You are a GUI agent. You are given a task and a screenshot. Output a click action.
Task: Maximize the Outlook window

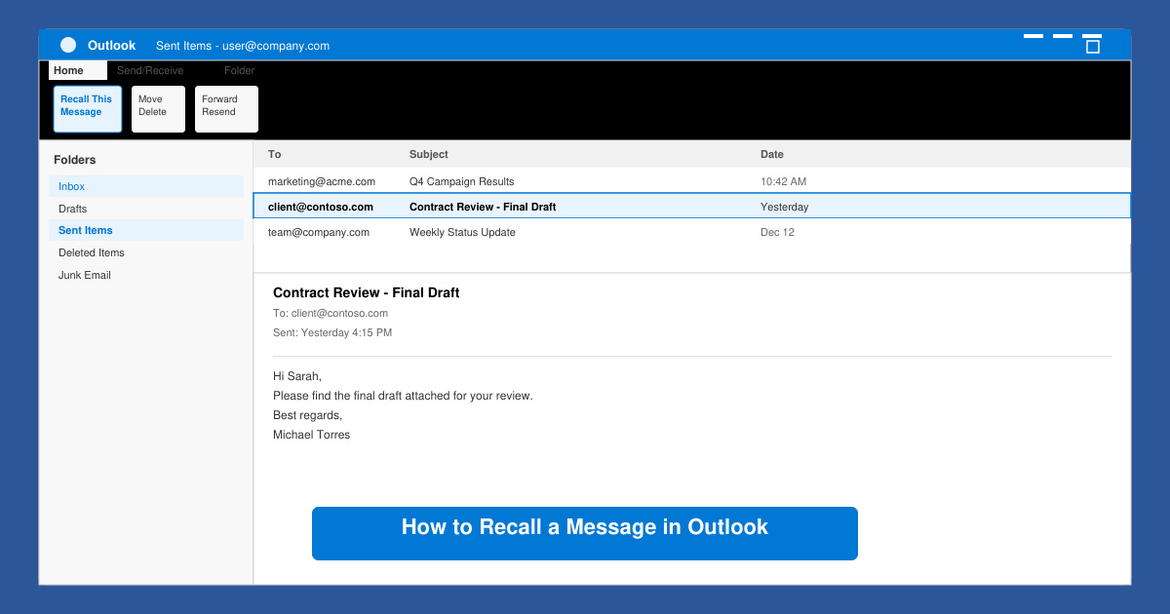pyautogui.click(x=1093, y=46)
